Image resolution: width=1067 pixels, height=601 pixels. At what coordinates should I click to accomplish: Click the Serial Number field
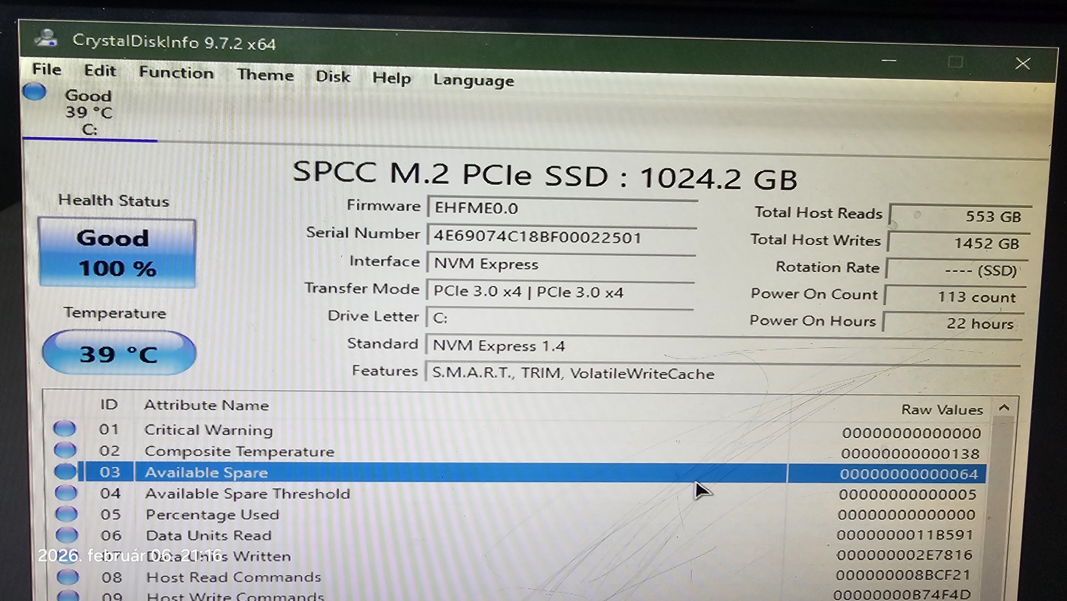pos(561,237)
